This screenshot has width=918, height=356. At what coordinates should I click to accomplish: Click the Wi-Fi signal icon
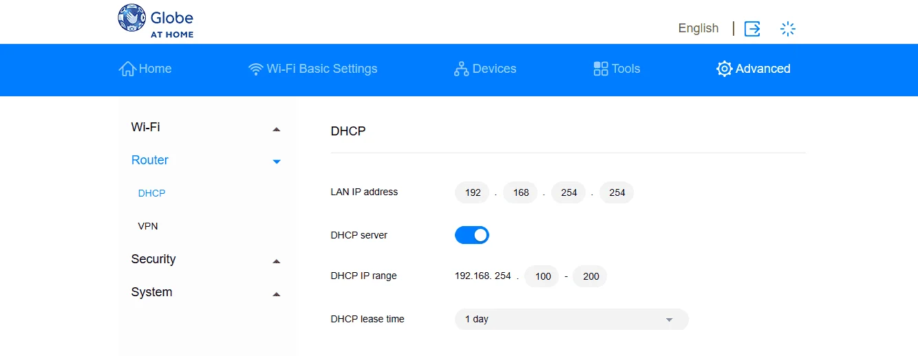coord(256,69)
